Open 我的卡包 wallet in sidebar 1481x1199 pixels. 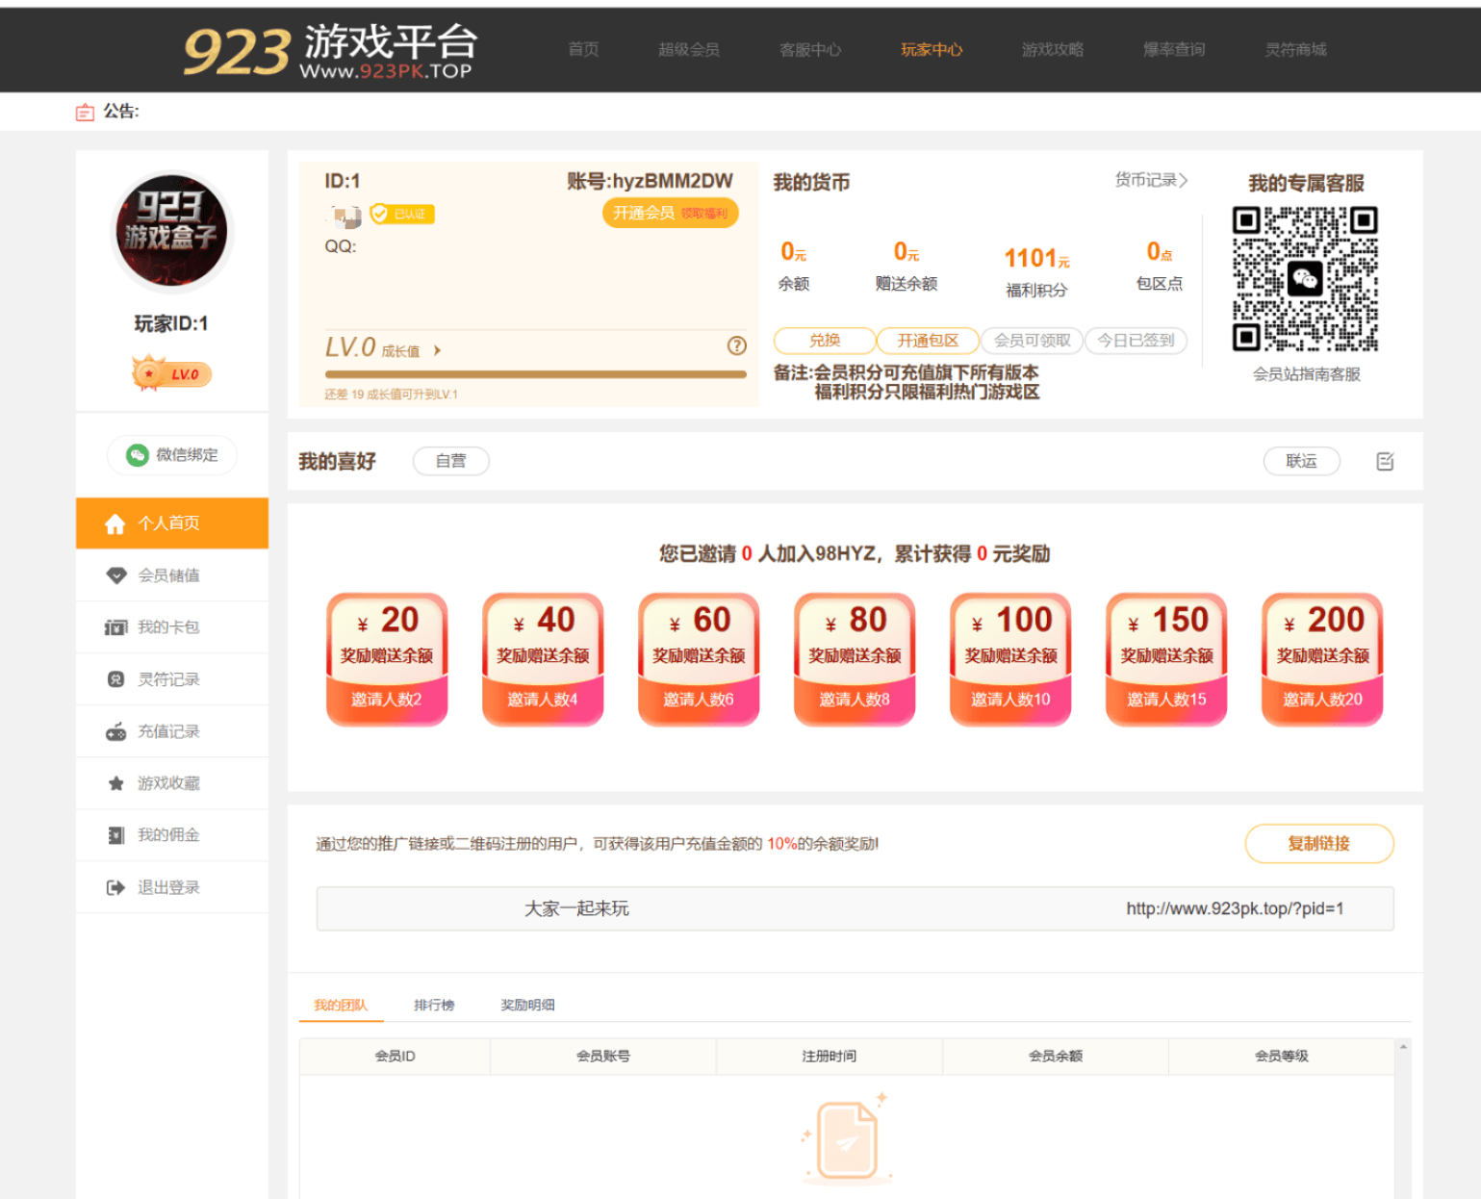[x=168, y=627]
